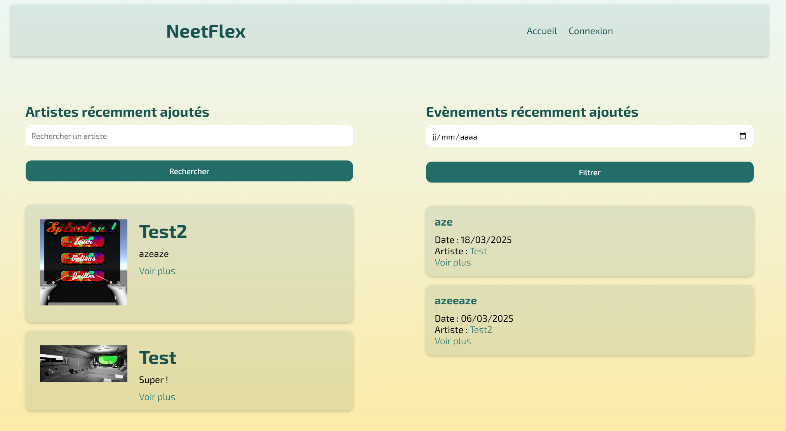Open the Test artist thumbnail image
The width and height of the screenshot is (786, 431).
click(x=83, y=364)
